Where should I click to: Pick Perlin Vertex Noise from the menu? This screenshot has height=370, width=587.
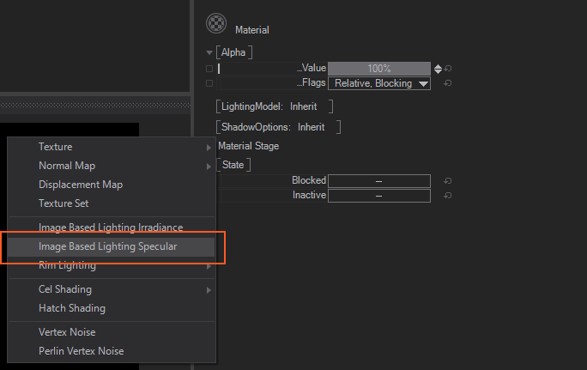[x=81, y=351]
